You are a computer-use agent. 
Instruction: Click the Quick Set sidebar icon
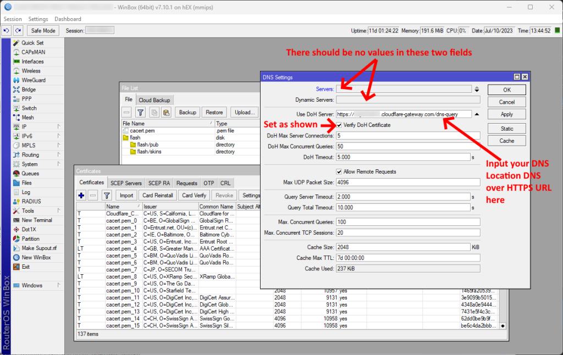pyautogui.click(x=16, y=43)
